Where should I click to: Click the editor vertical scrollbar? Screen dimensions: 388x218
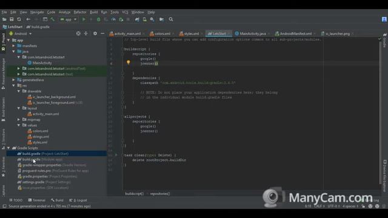point(380,113)
